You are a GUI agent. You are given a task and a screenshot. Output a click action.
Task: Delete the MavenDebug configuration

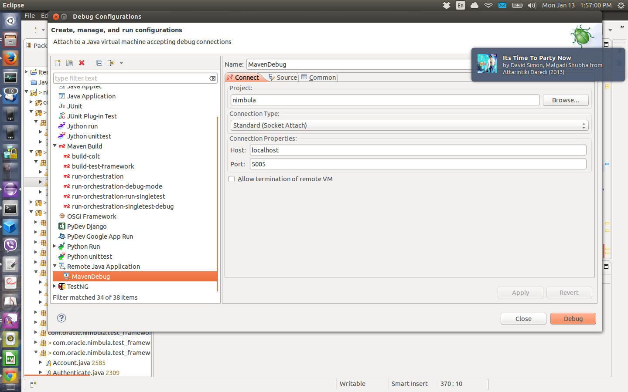coord(82,63)
